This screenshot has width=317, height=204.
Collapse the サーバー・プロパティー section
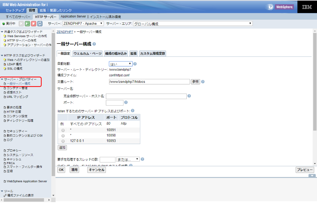tap(2, 79)
